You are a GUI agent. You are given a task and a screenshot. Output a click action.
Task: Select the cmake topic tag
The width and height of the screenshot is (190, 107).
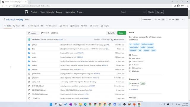click(143, 47)
